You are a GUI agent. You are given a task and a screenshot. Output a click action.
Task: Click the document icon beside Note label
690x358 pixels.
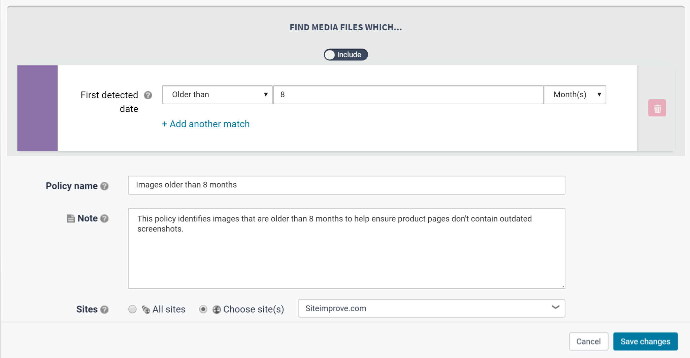point(71,218)
